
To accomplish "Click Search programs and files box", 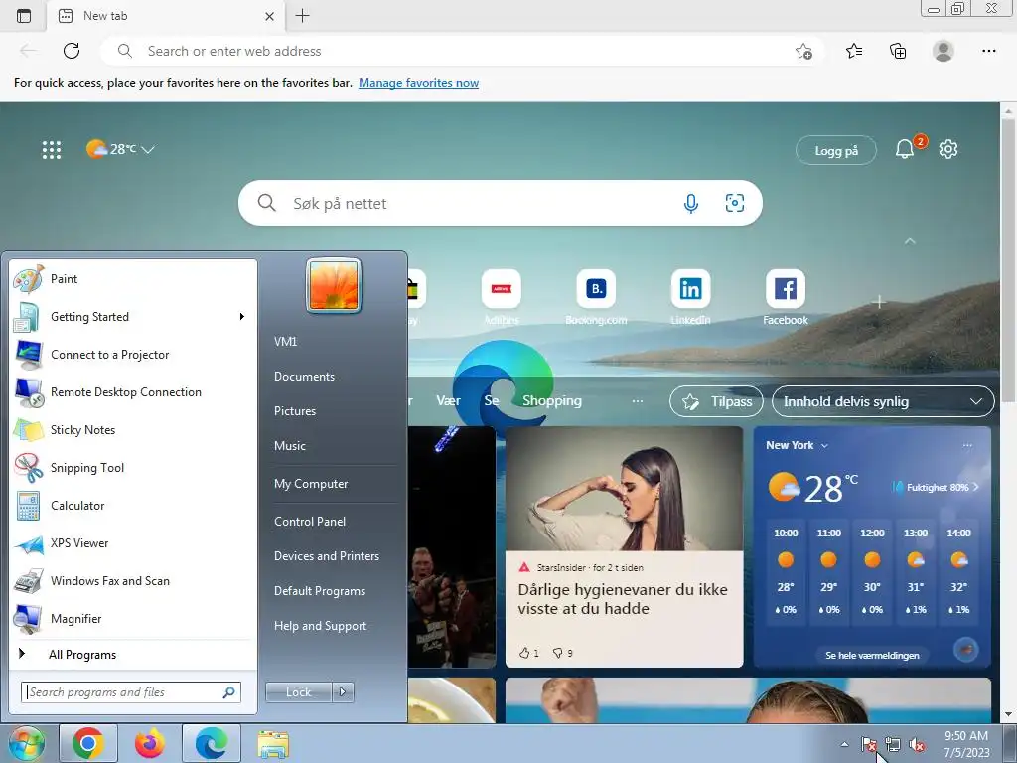I will (130, 692).
